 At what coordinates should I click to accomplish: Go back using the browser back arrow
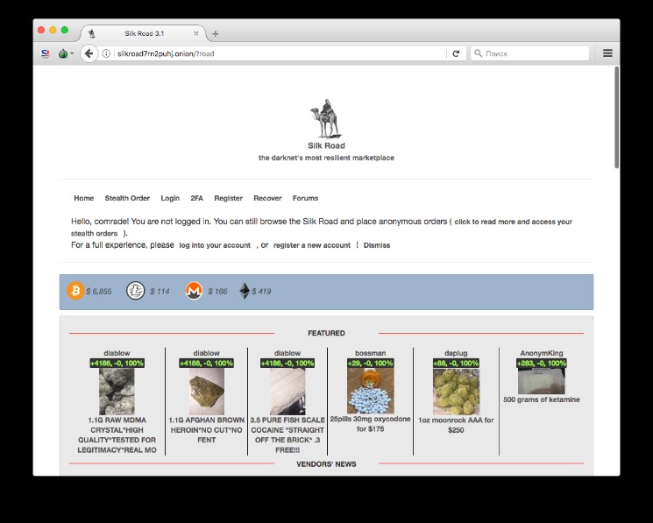pyautogui.click(x=89, y=53)
